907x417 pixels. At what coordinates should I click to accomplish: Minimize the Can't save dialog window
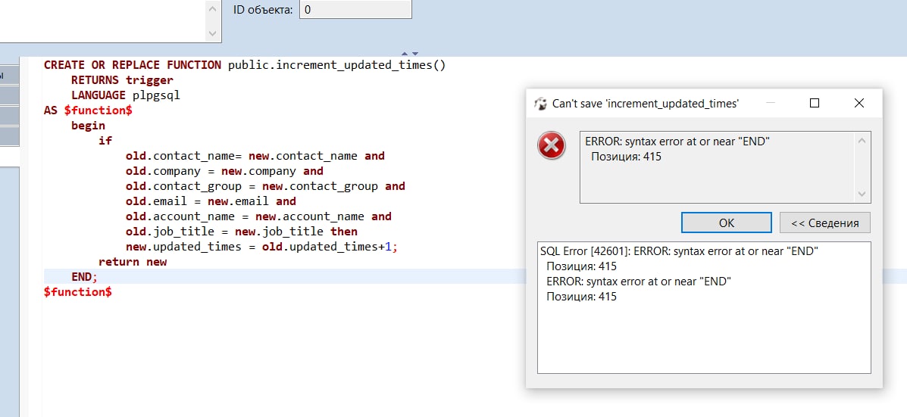770,103
